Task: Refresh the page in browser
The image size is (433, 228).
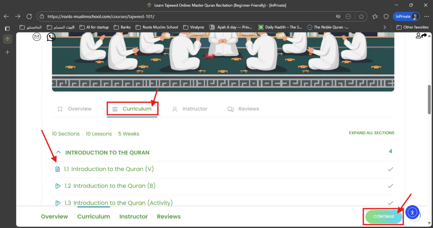Action: 29,16
